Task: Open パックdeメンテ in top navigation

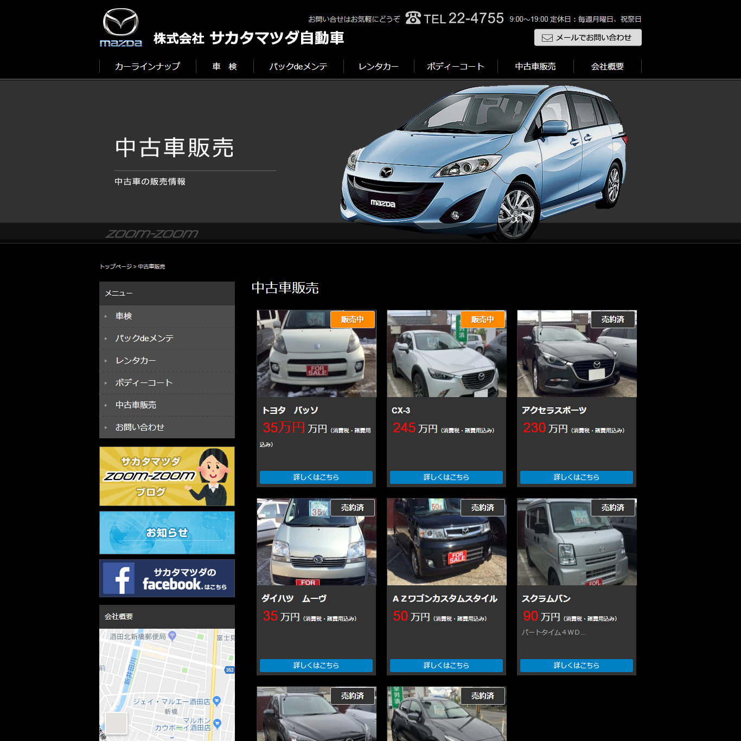Action: click(298, 66)
